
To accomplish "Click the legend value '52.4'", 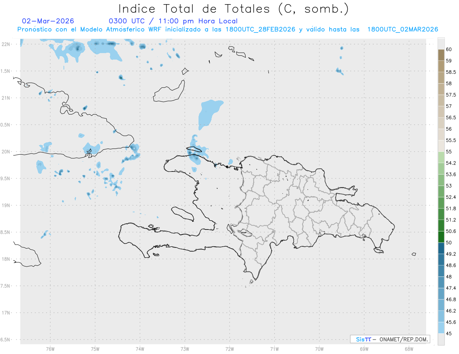I will coord(451,197).
